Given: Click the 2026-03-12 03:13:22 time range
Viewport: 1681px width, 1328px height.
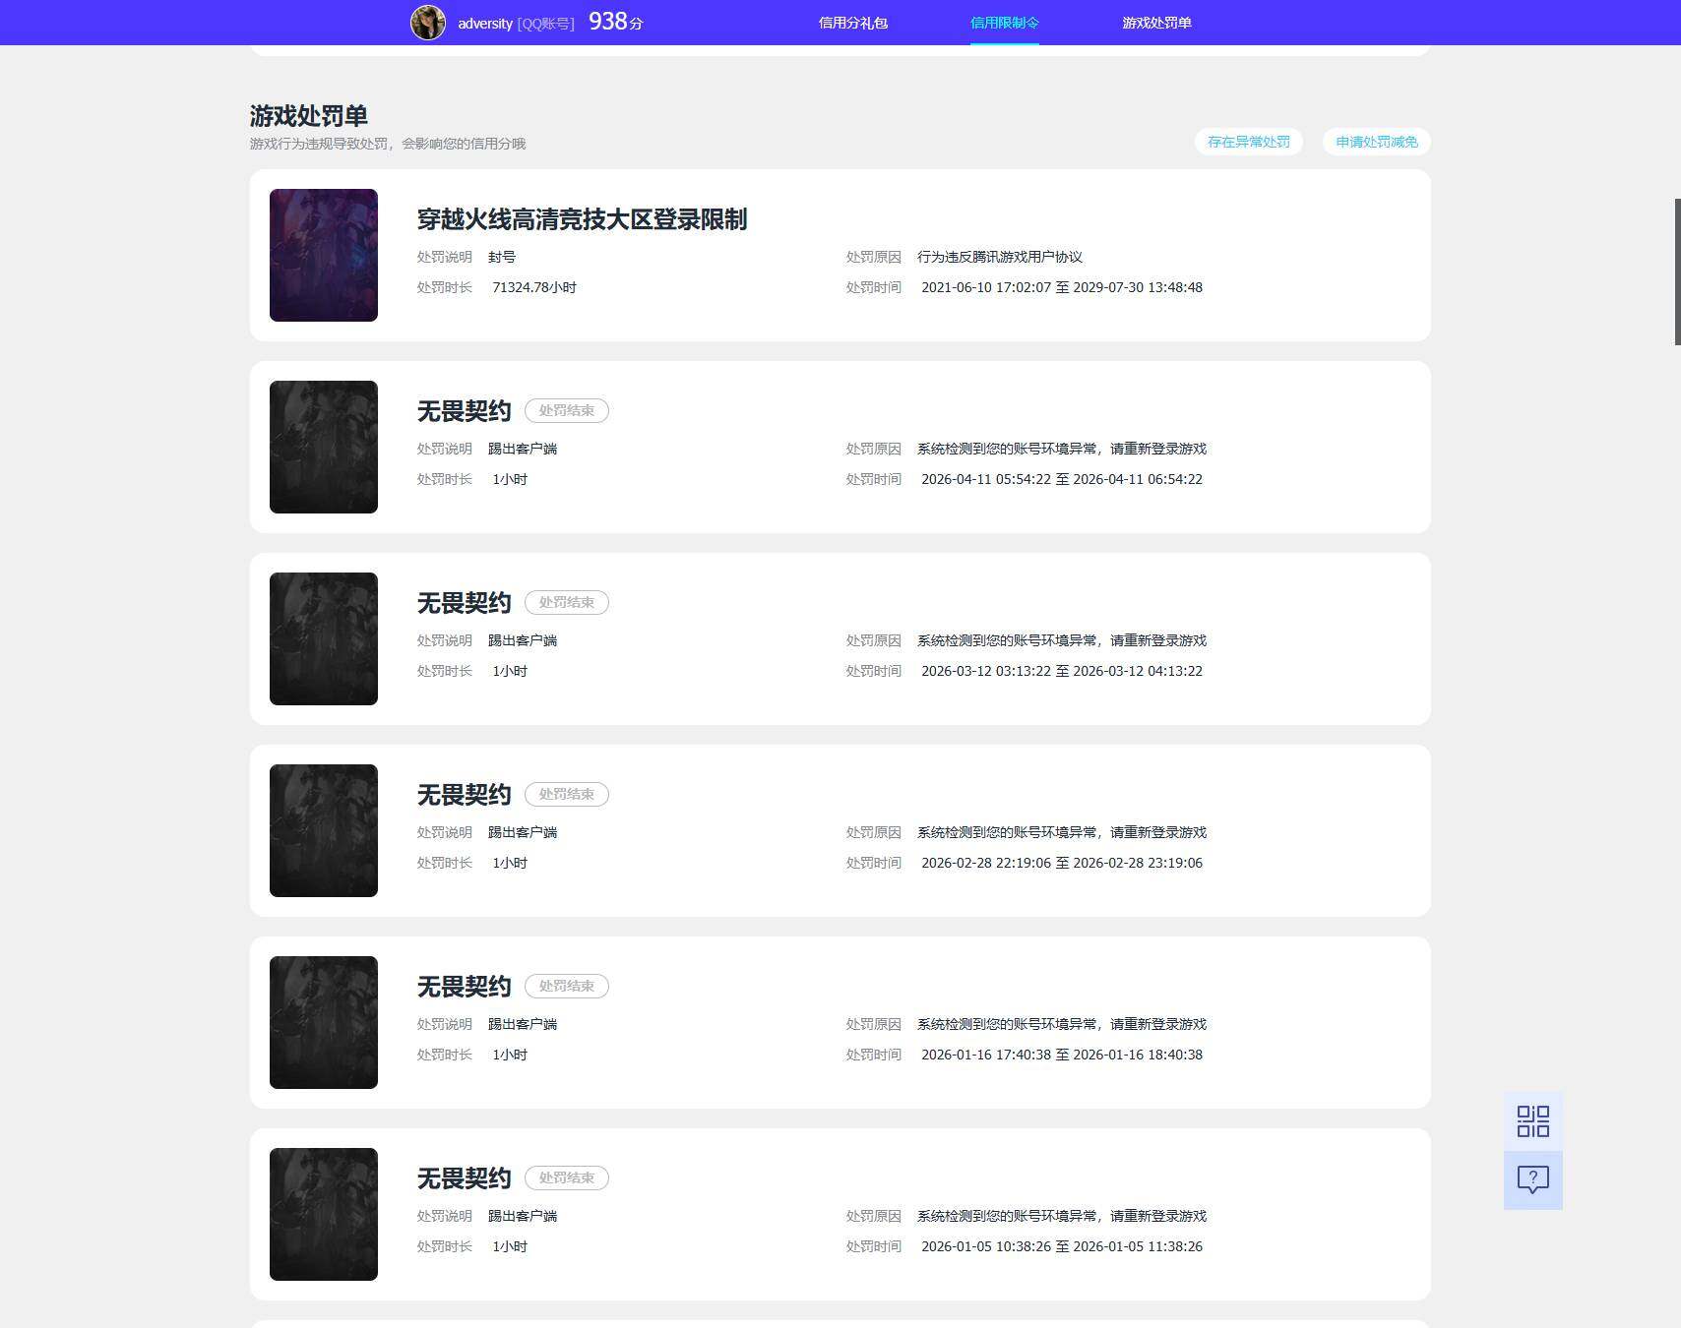Looking at the screenshot, I should pyautogui.click(x=1062, y=671).
